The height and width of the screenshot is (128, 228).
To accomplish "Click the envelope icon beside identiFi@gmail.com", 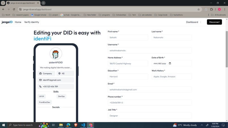I will pos(40,80).
